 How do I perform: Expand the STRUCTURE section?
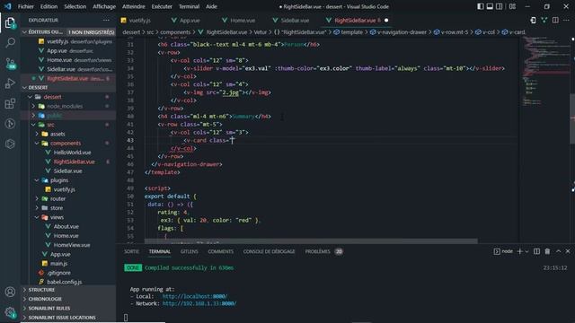[x=68, y=290]
